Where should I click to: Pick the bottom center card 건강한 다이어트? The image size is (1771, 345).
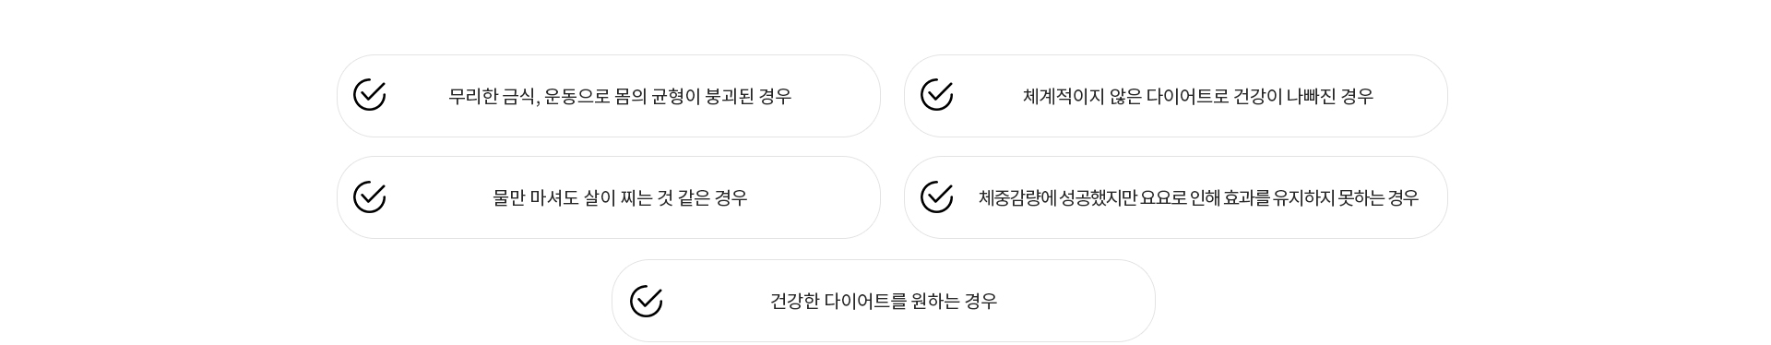tap(884, 301)
